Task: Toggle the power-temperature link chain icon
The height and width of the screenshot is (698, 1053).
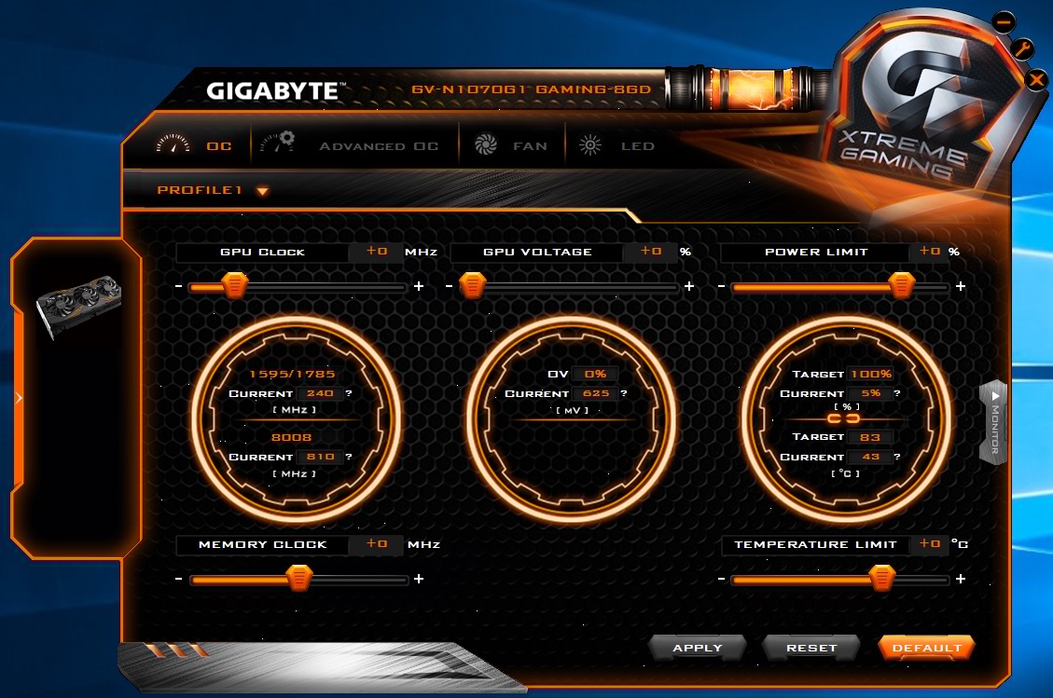Action: click(843, 418)
